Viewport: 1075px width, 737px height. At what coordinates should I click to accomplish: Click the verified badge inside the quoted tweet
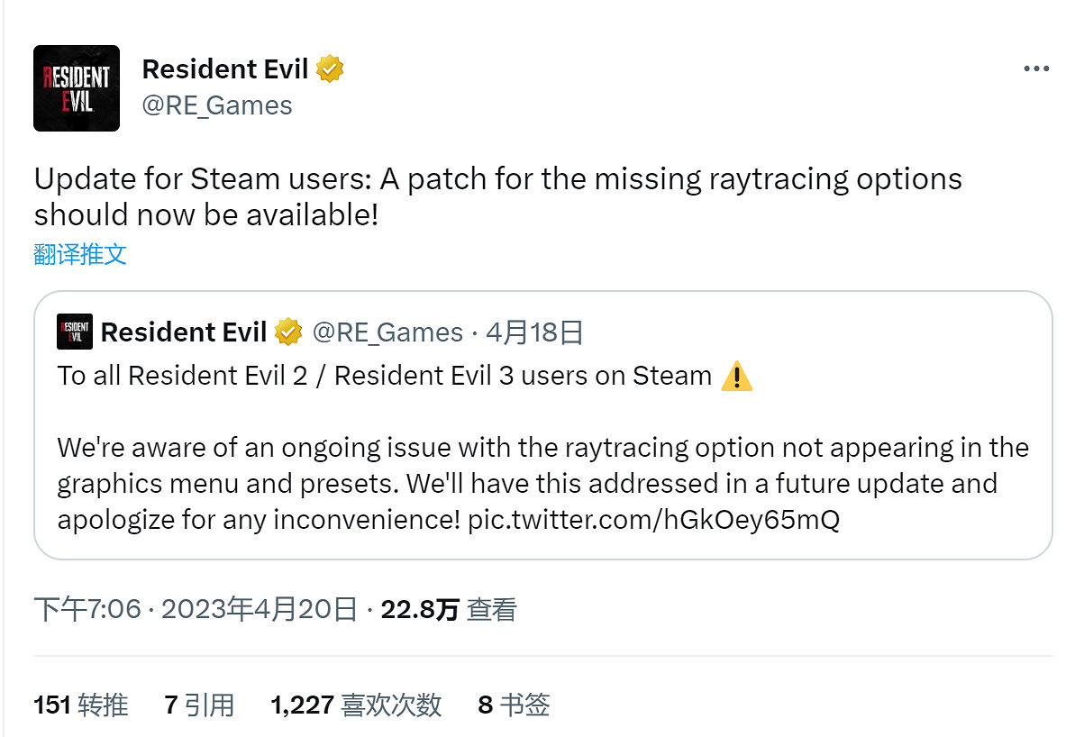287,332
